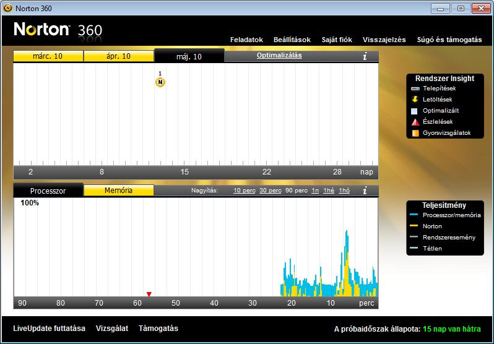
Task: Set zoom to 1hó
Action: (x=344, y=191)
